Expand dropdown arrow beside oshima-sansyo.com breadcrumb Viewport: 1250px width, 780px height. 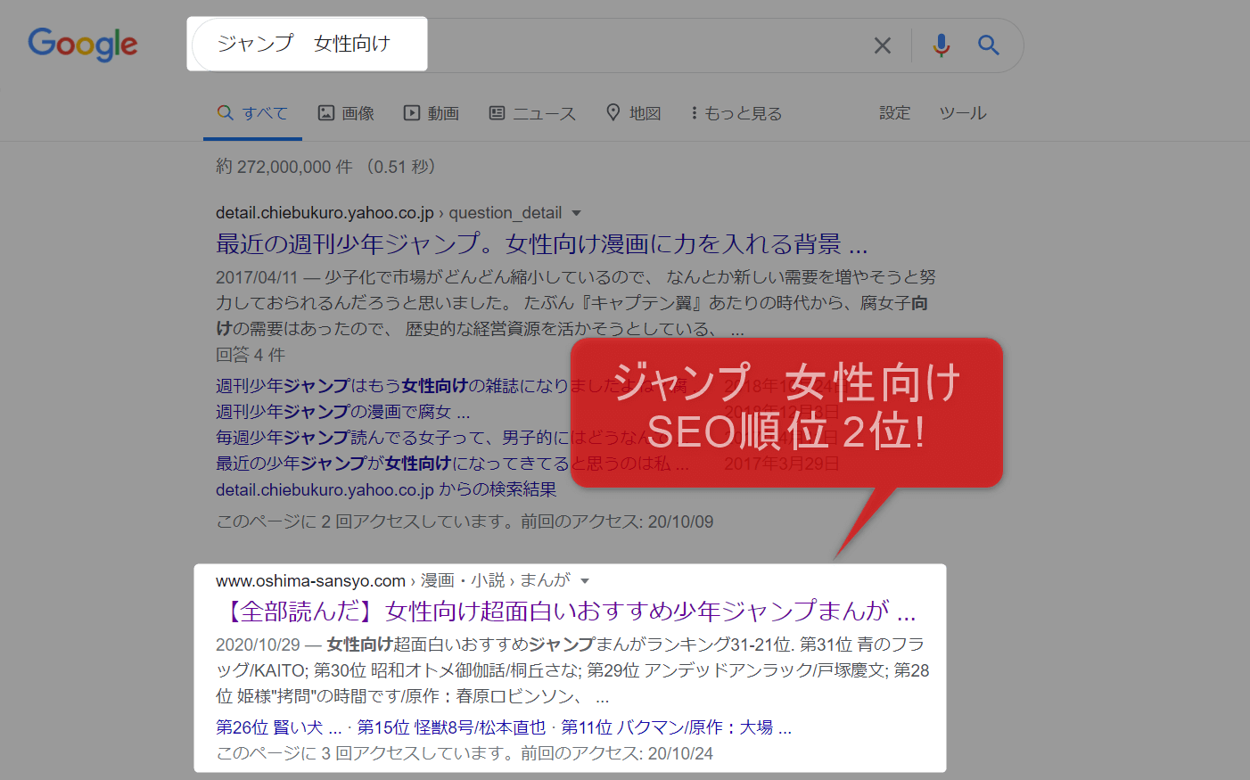585,581
